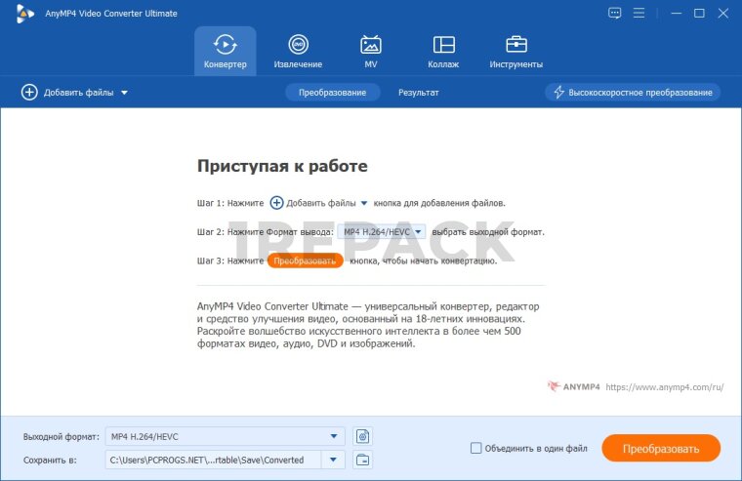Click the MP4 H.264/HEVC format in Шаг 2
The height and width of the screenshot is (481, 742).
pyautogui.click(x=382, y=232)
